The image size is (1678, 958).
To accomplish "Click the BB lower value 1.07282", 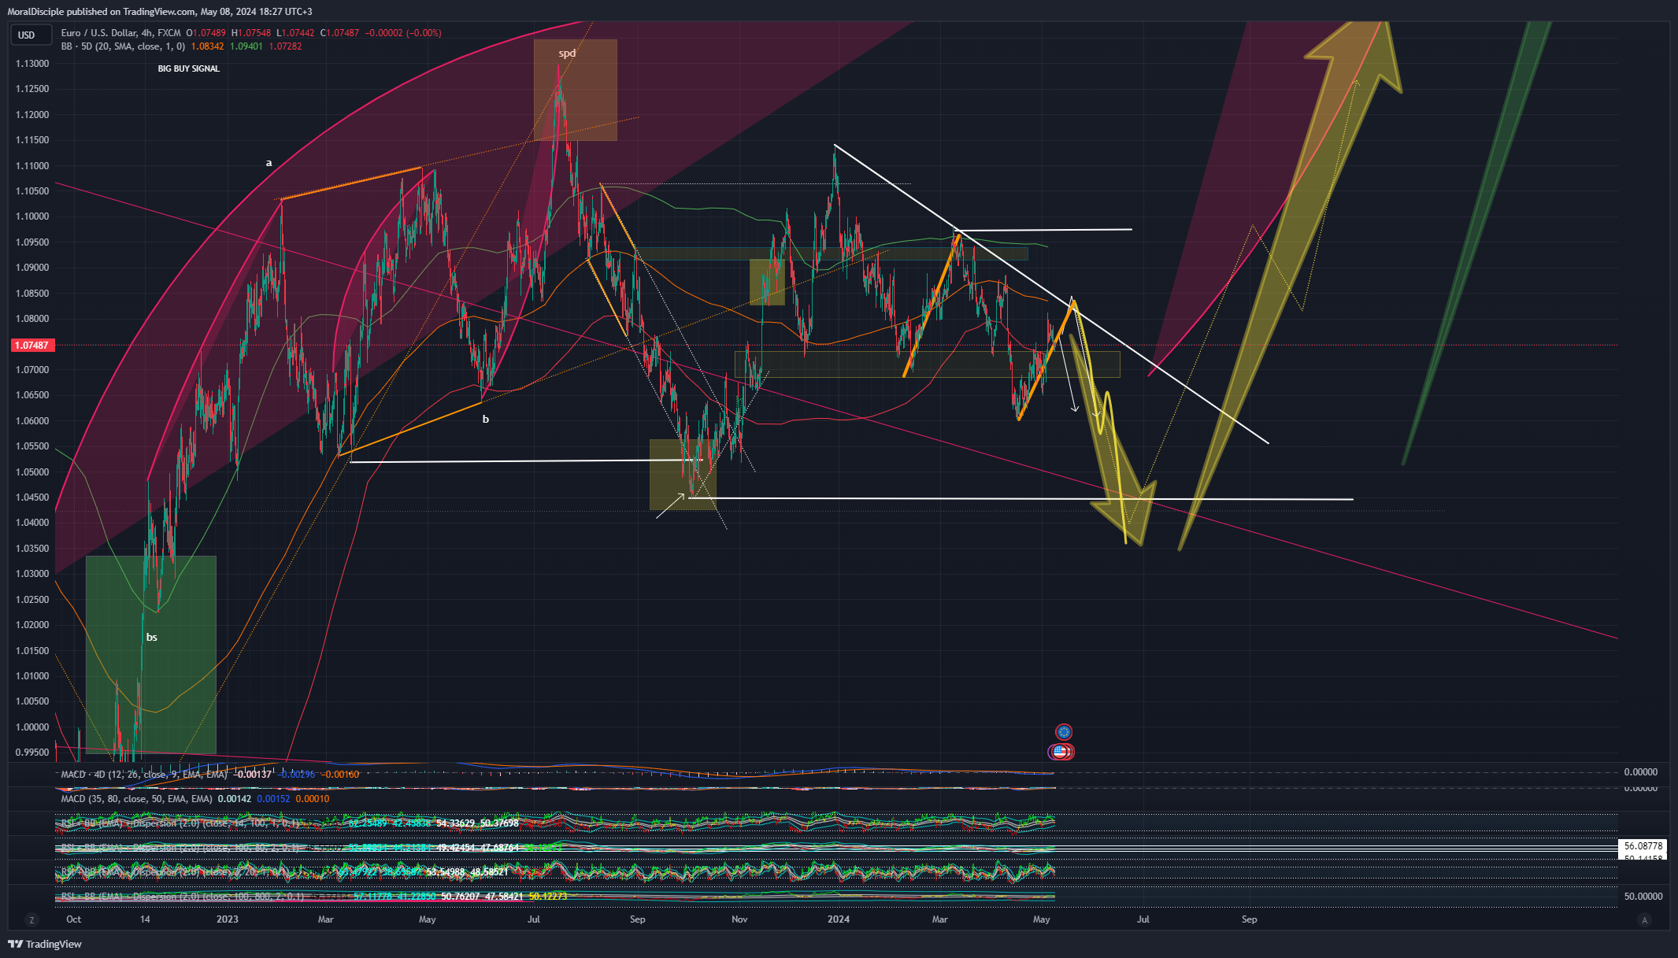I will 286,46.
